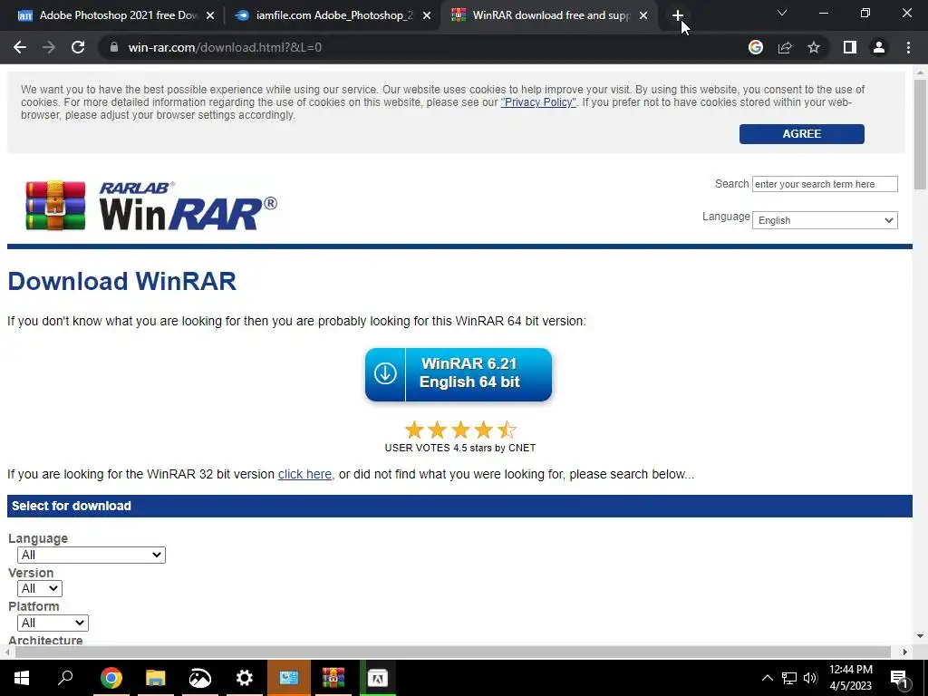Viewport: 928px width, 696px height.
Task: Open File Explorer from the taskbar
Action: click(x=155, y=678)
